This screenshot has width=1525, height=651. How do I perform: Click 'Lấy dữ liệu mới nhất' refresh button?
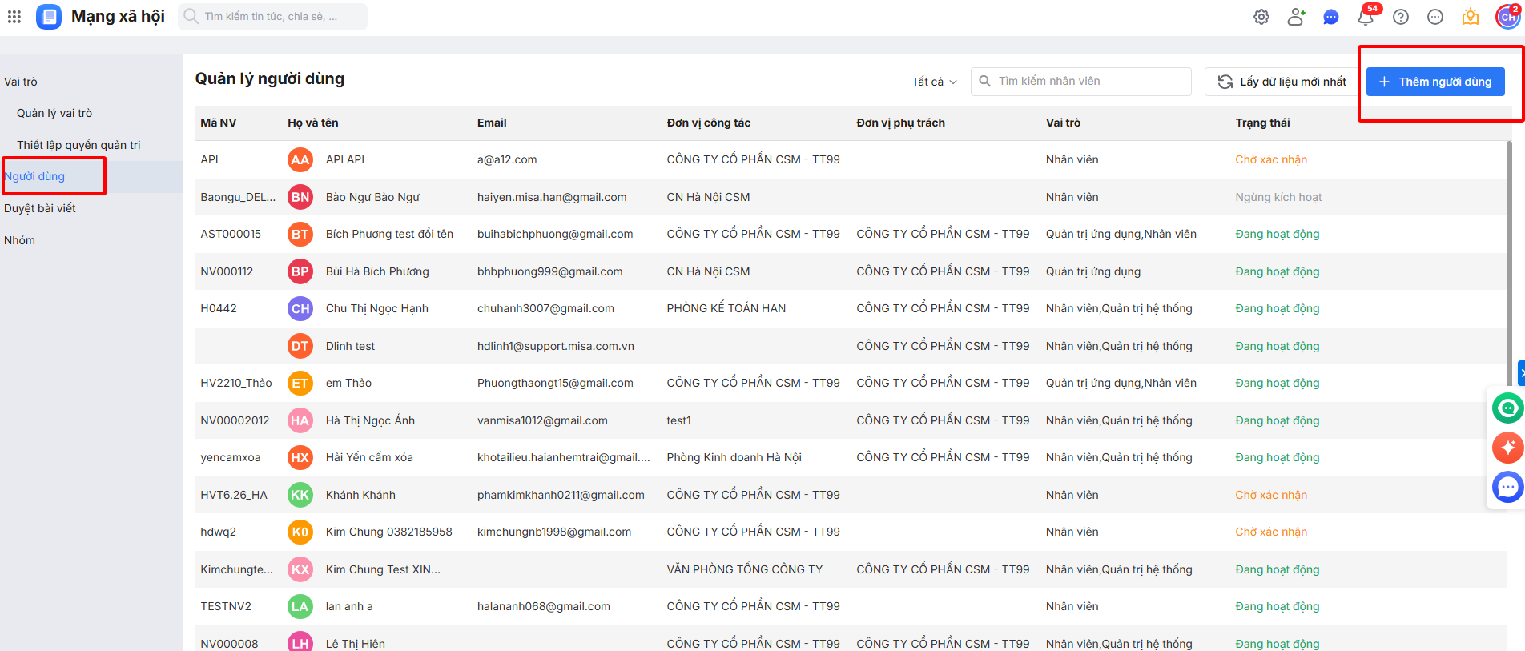point(1282,82)
